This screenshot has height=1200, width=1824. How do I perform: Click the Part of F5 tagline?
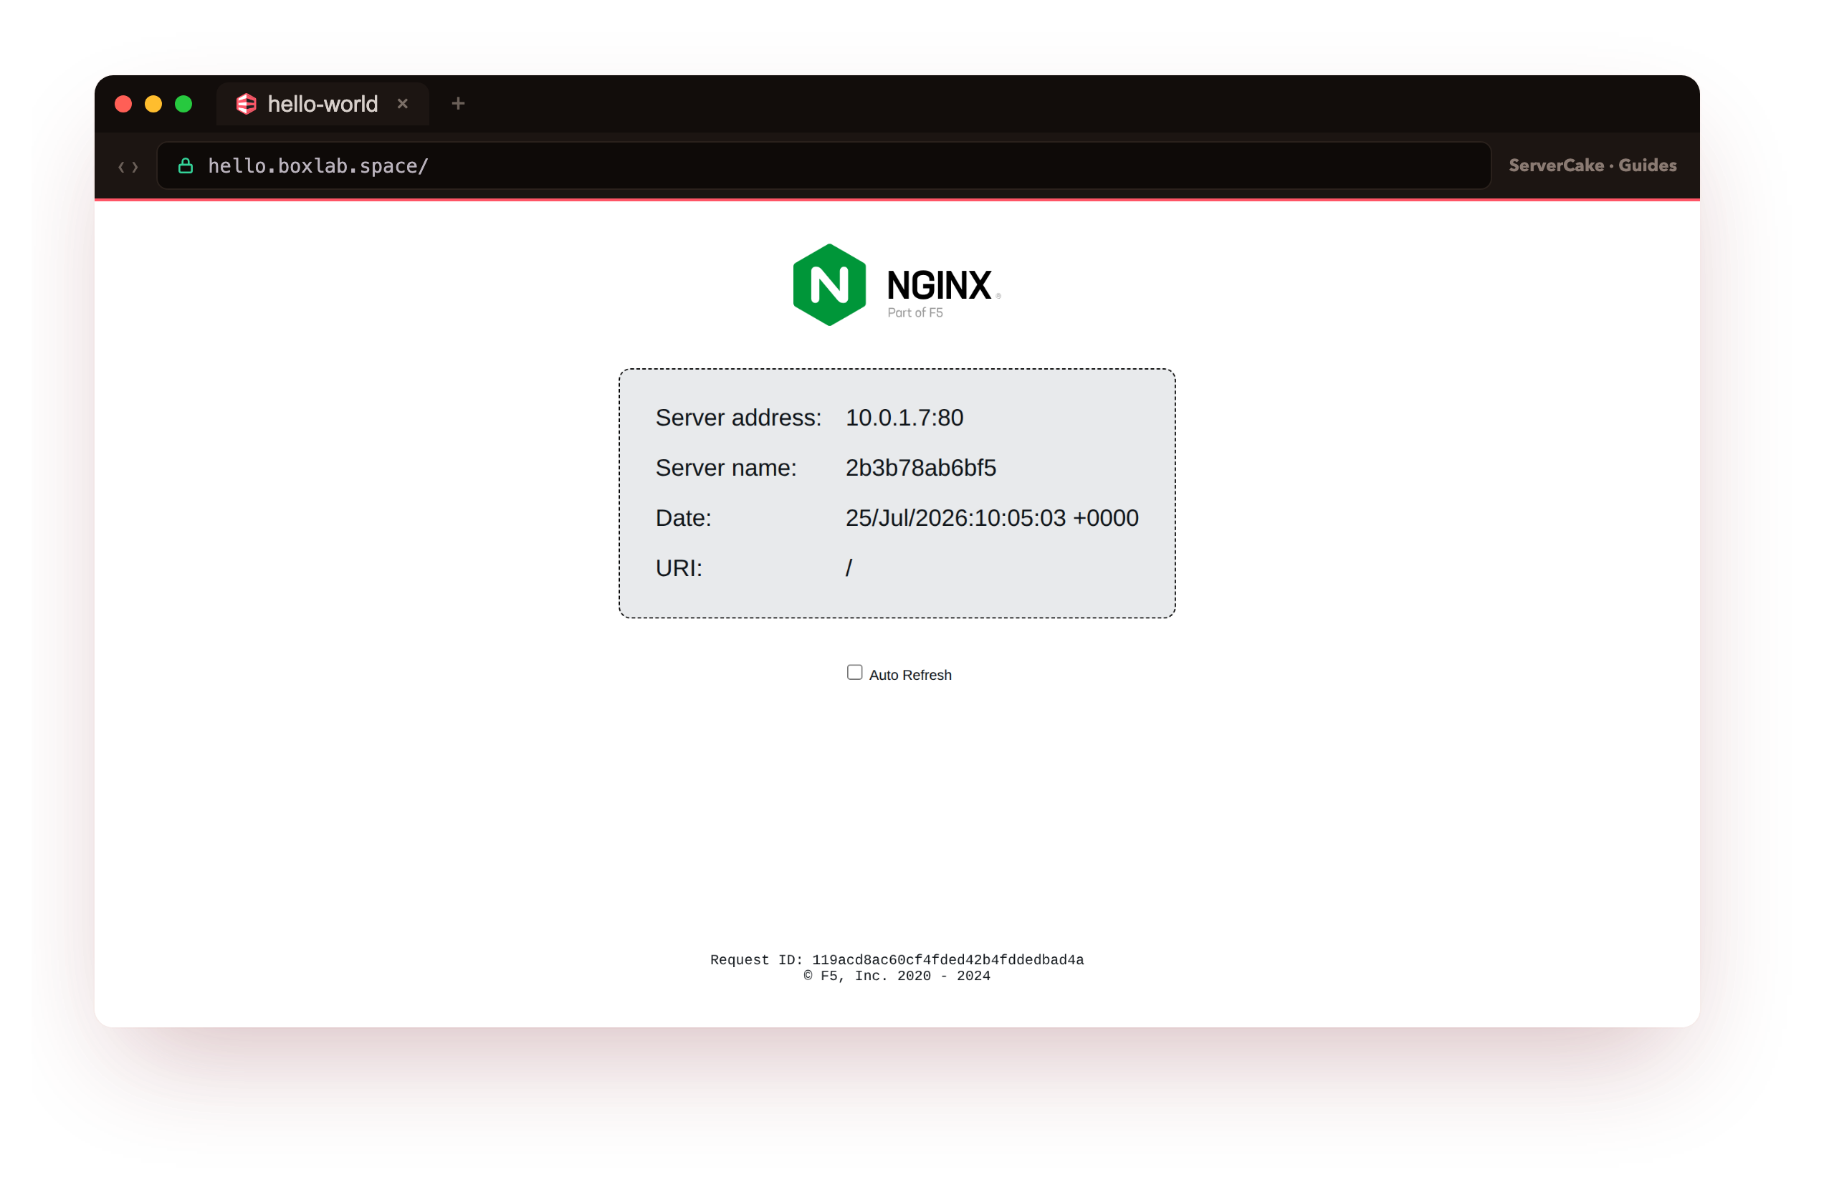(x=915, y=312)
